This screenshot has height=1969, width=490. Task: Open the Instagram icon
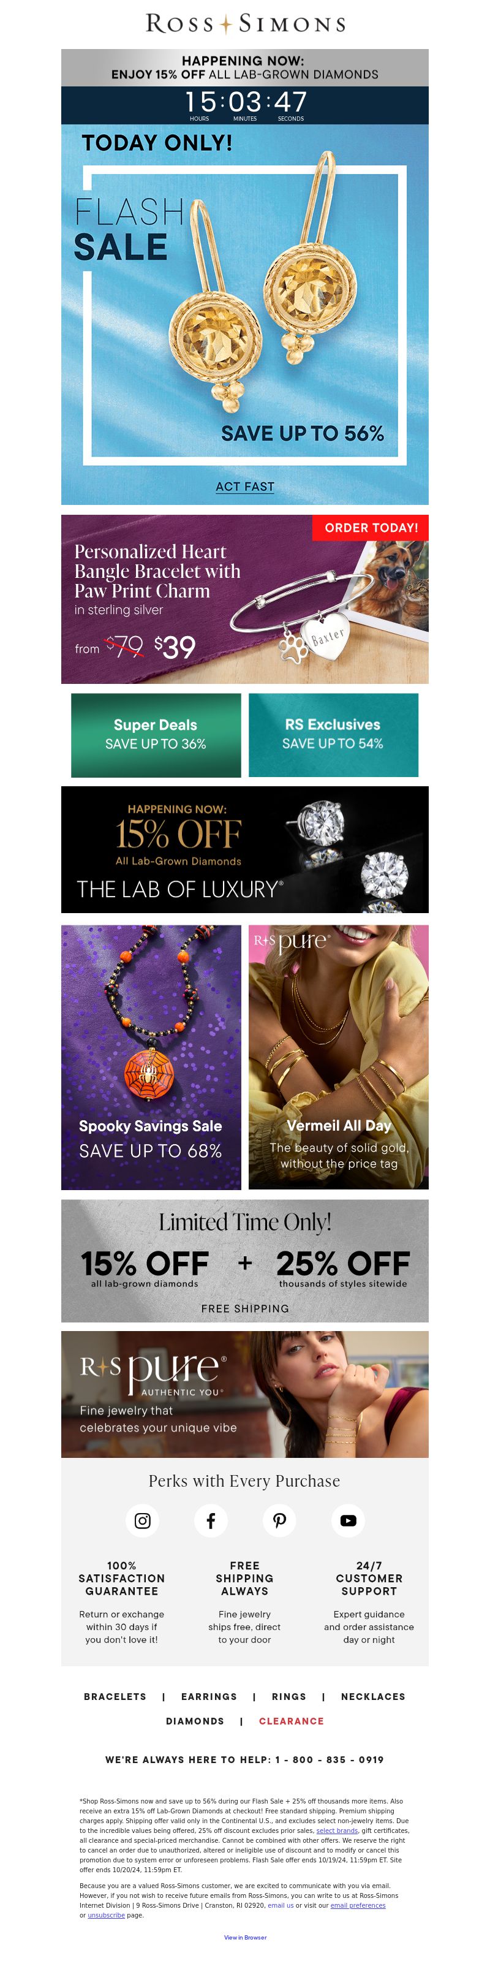coord(142,1520)
